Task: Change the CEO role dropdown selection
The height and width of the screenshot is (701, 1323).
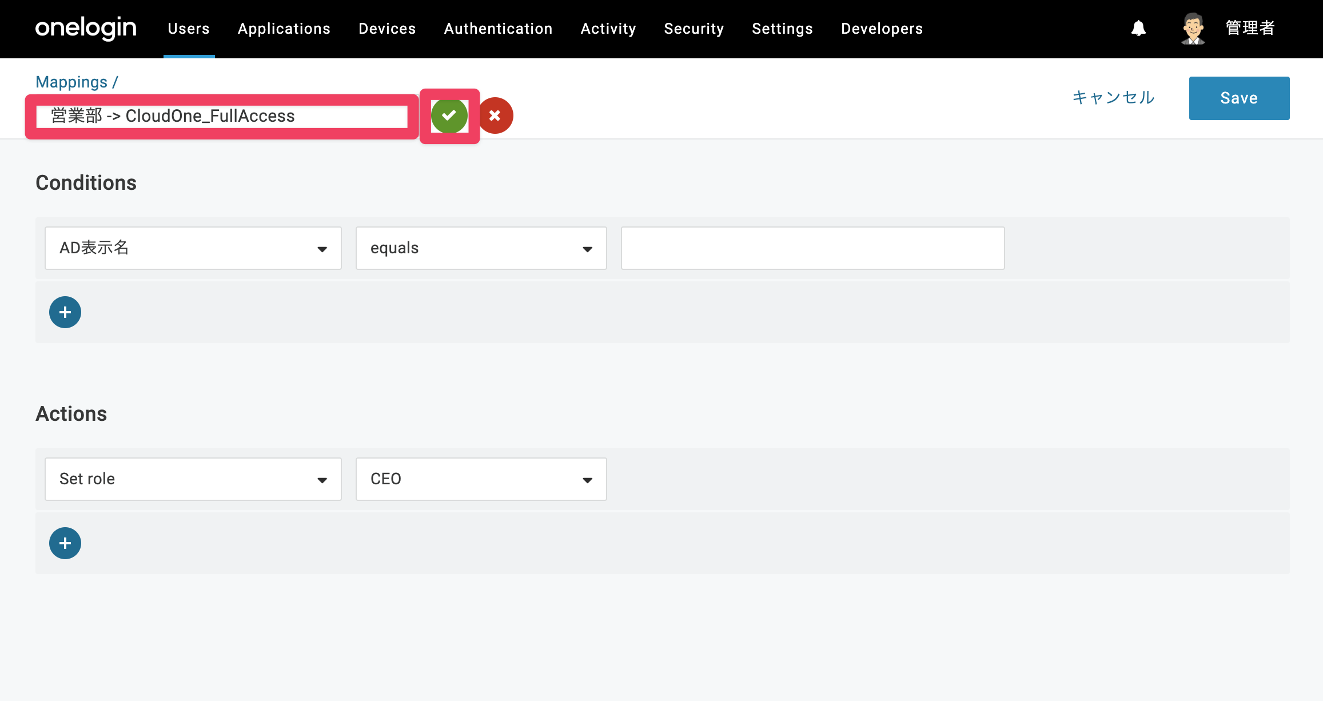Action: point(481,479)
